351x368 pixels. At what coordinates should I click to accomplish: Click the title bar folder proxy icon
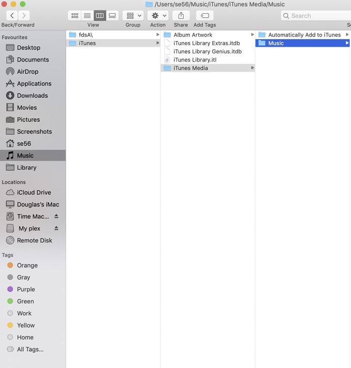click(149, 4)
